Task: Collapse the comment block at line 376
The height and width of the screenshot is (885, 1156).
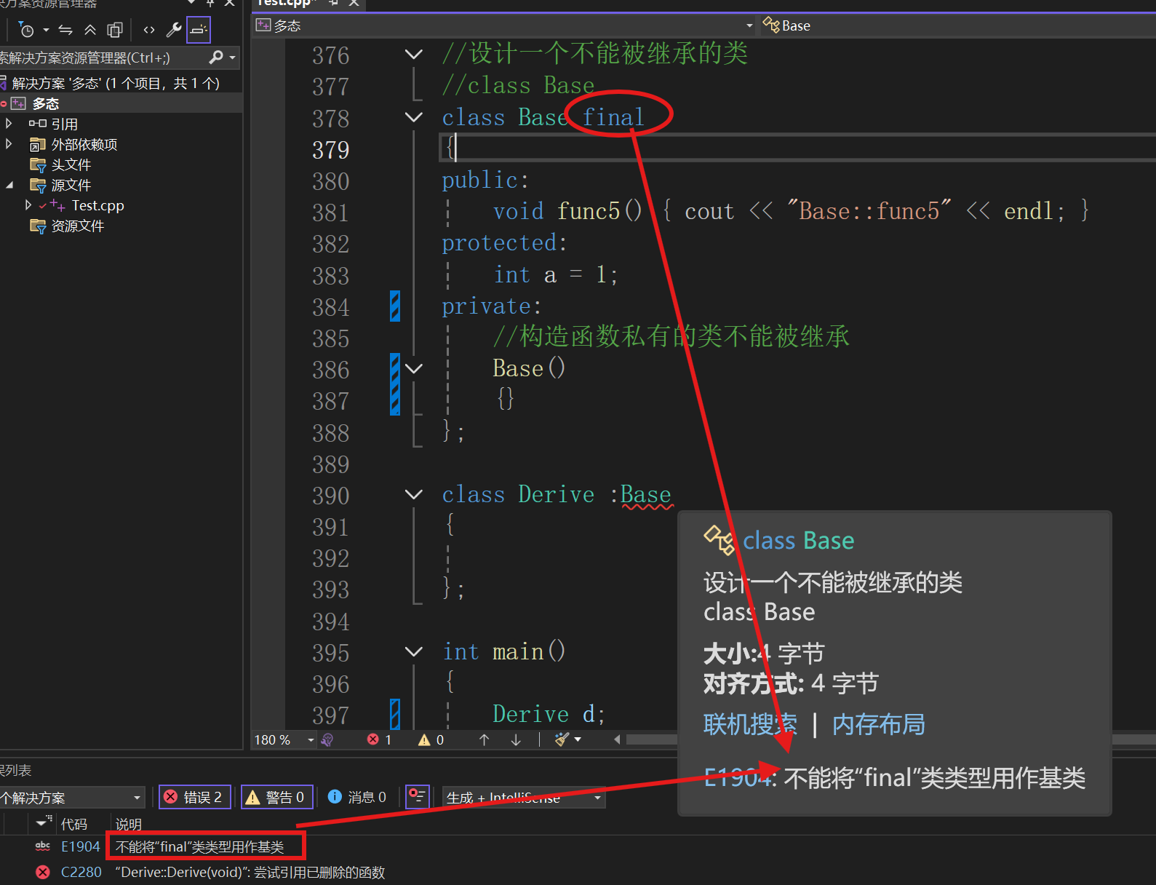Action: 413,55
